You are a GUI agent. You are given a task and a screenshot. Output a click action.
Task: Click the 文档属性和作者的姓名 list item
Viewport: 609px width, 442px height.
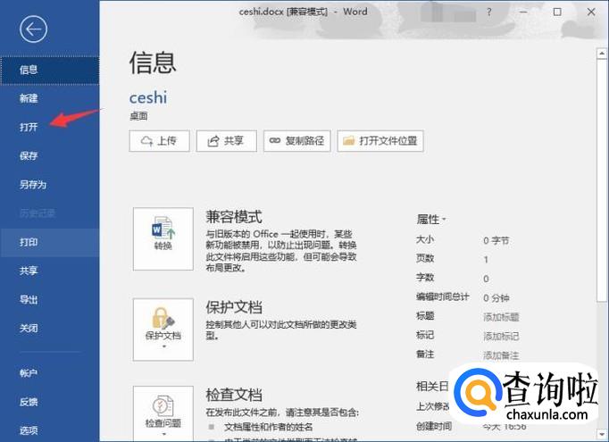[x=269, y=427]
